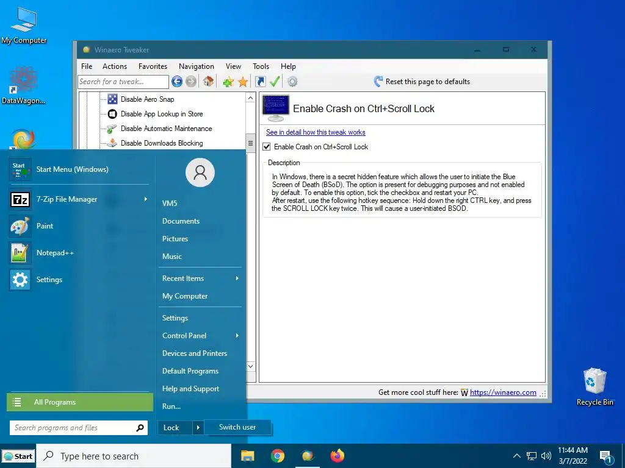Click the Disable Automatic Maintenance icon
Screen dimensions: 625x468
tap(112, 129)
